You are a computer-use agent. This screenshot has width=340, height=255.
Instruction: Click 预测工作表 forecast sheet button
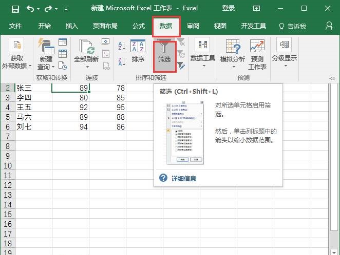pyautogui.click(x=257, y=54)
